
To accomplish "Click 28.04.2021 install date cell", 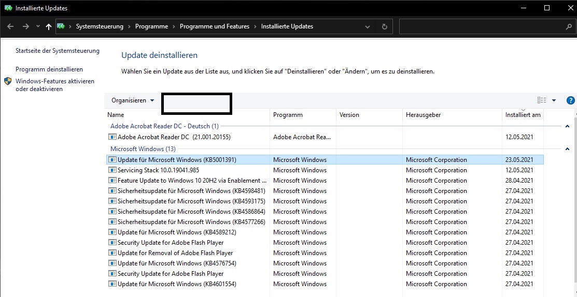I will click(519, 180).
